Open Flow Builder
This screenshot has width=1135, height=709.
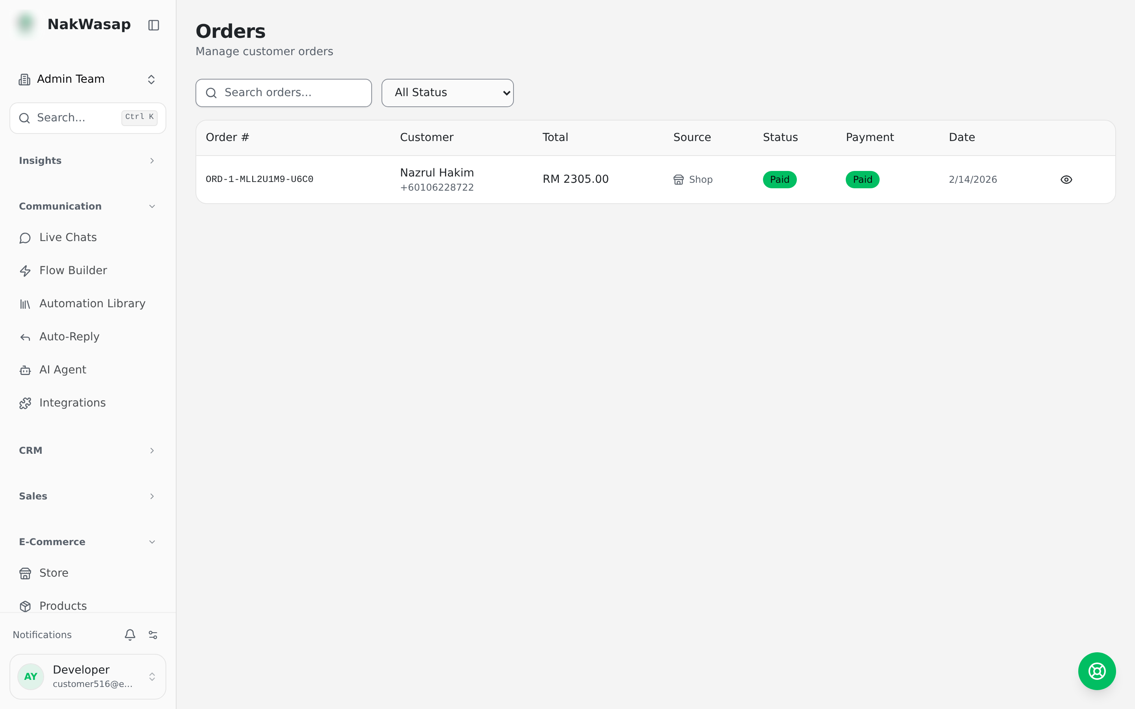pyautogui.click(x=88, y=271)
